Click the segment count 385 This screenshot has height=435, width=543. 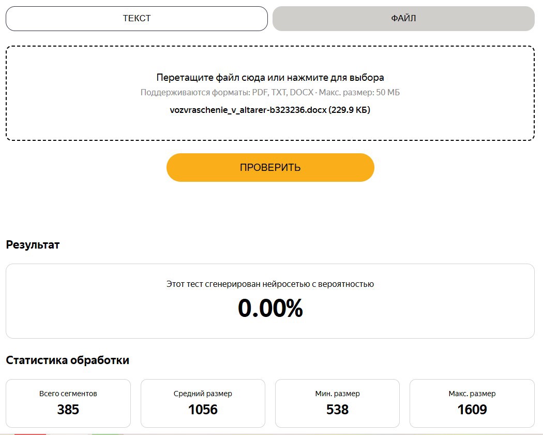[68, 410]
